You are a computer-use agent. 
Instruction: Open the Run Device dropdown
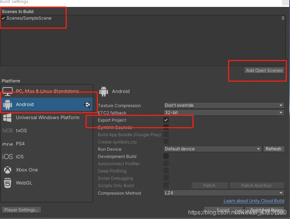212,149
